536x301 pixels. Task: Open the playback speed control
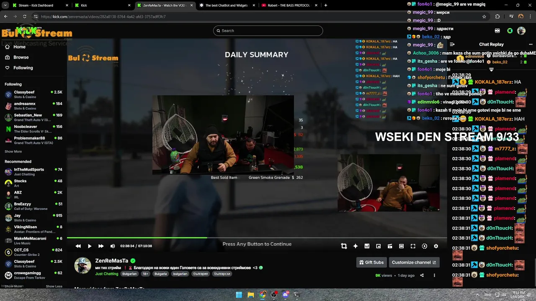click(424, 246)
